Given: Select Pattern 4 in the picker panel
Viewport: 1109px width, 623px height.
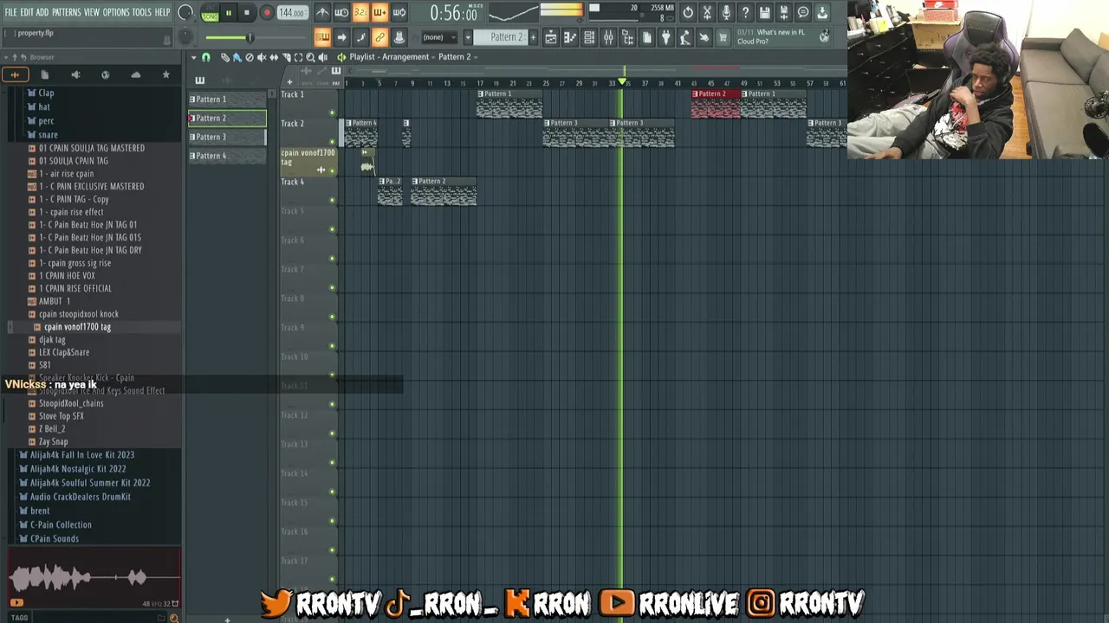Looking at the screenshot, I should (x=227, y=156).
